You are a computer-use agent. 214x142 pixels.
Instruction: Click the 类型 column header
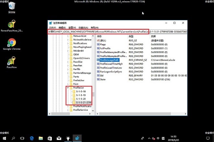131,36
